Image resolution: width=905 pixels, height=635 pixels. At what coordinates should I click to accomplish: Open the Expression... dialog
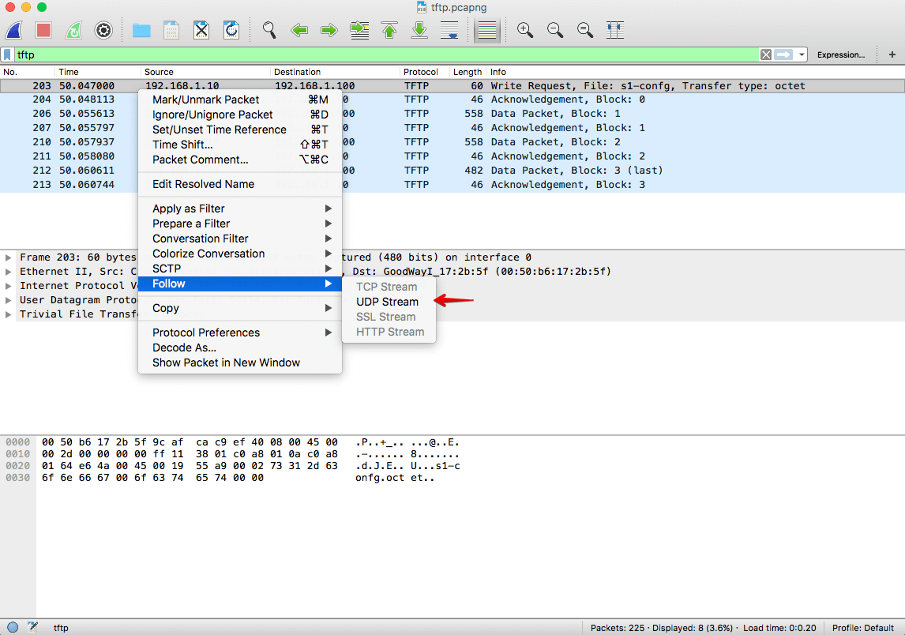(x=841, y=54)
